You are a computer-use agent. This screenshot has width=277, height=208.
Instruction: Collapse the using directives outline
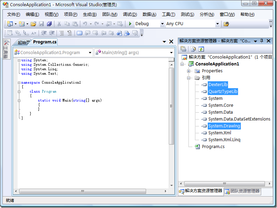coord(19,60)
